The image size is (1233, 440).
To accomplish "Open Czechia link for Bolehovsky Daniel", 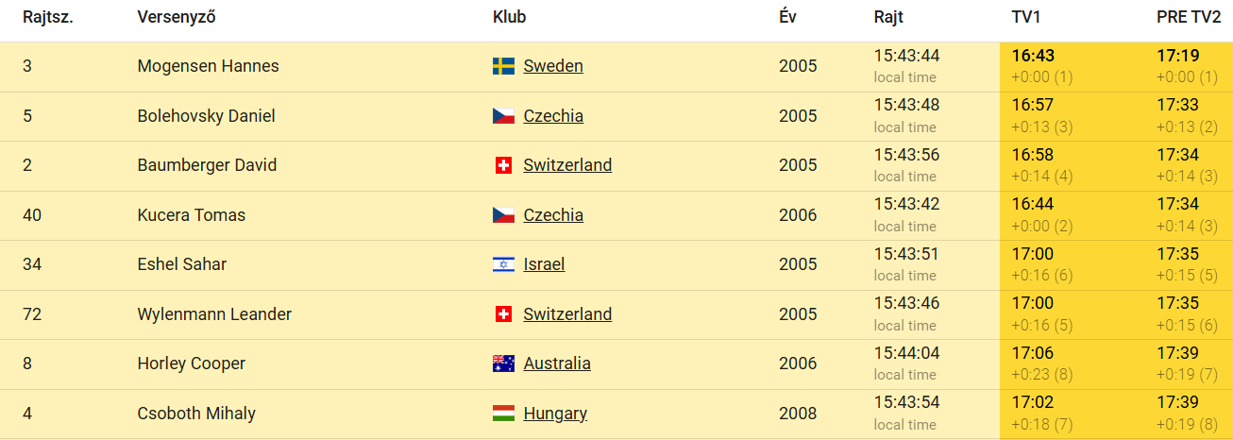I will [x=553, y=116].
